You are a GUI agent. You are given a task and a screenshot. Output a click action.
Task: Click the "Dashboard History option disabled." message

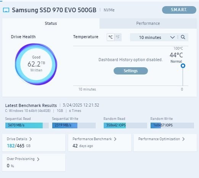pos(130,60)
